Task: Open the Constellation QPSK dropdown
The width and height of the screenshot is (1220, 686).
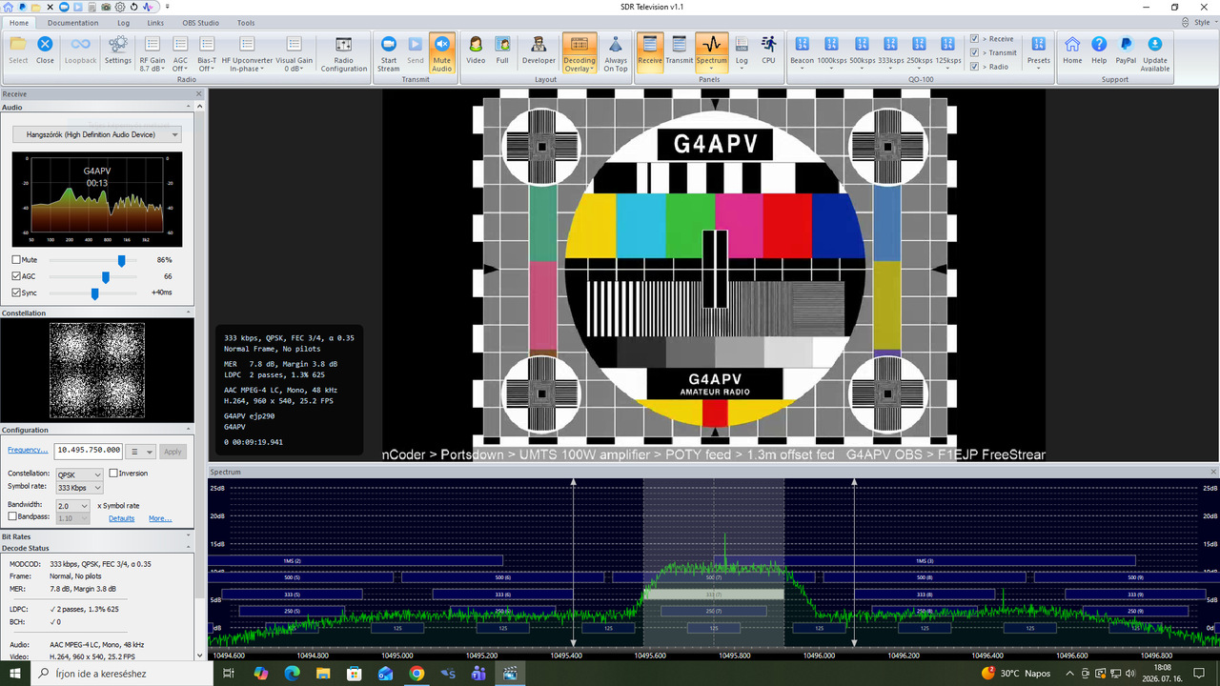Action: 79,474
